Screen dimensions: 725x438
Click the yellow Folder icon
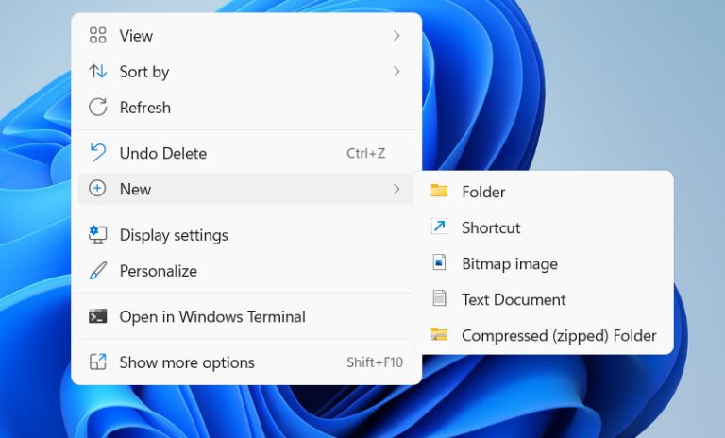pos(439,191)
